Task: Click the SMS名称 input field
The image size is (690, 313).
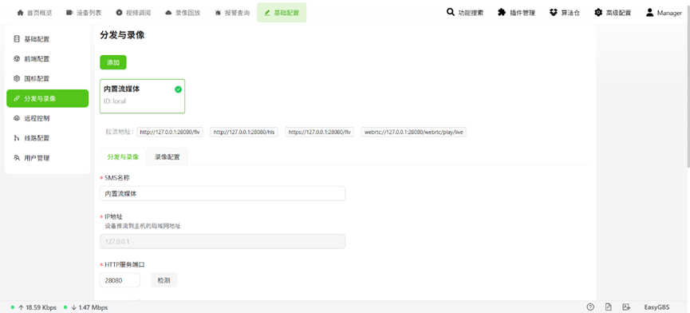Action: tap(223, 193)
